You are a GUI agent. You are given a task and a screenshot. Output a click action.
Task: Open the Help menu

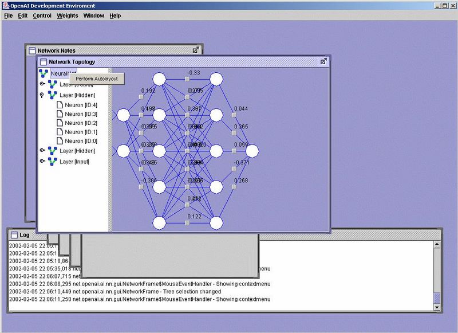coord(115,15)
